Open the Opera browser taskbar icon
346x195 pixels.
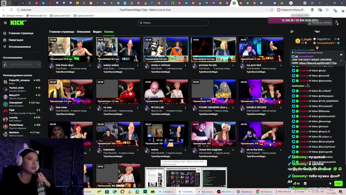122,192
